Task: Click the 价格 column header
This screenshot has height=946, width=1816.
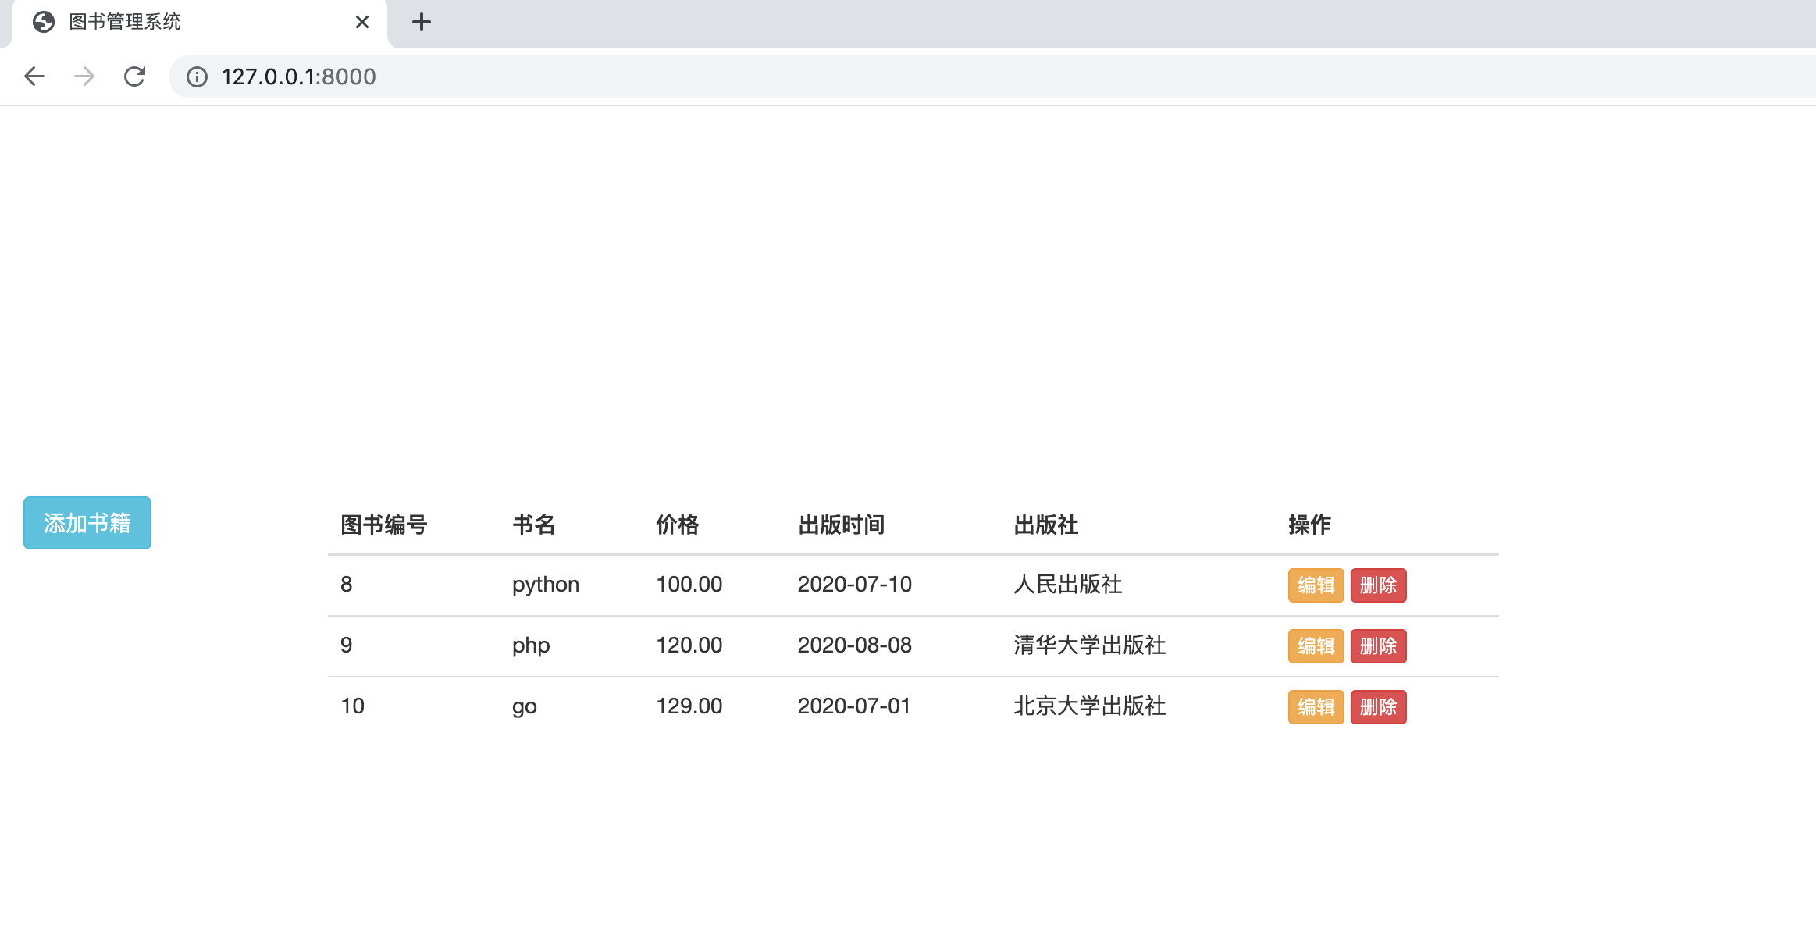Action: pyautogui.click(x=677, y=525)
